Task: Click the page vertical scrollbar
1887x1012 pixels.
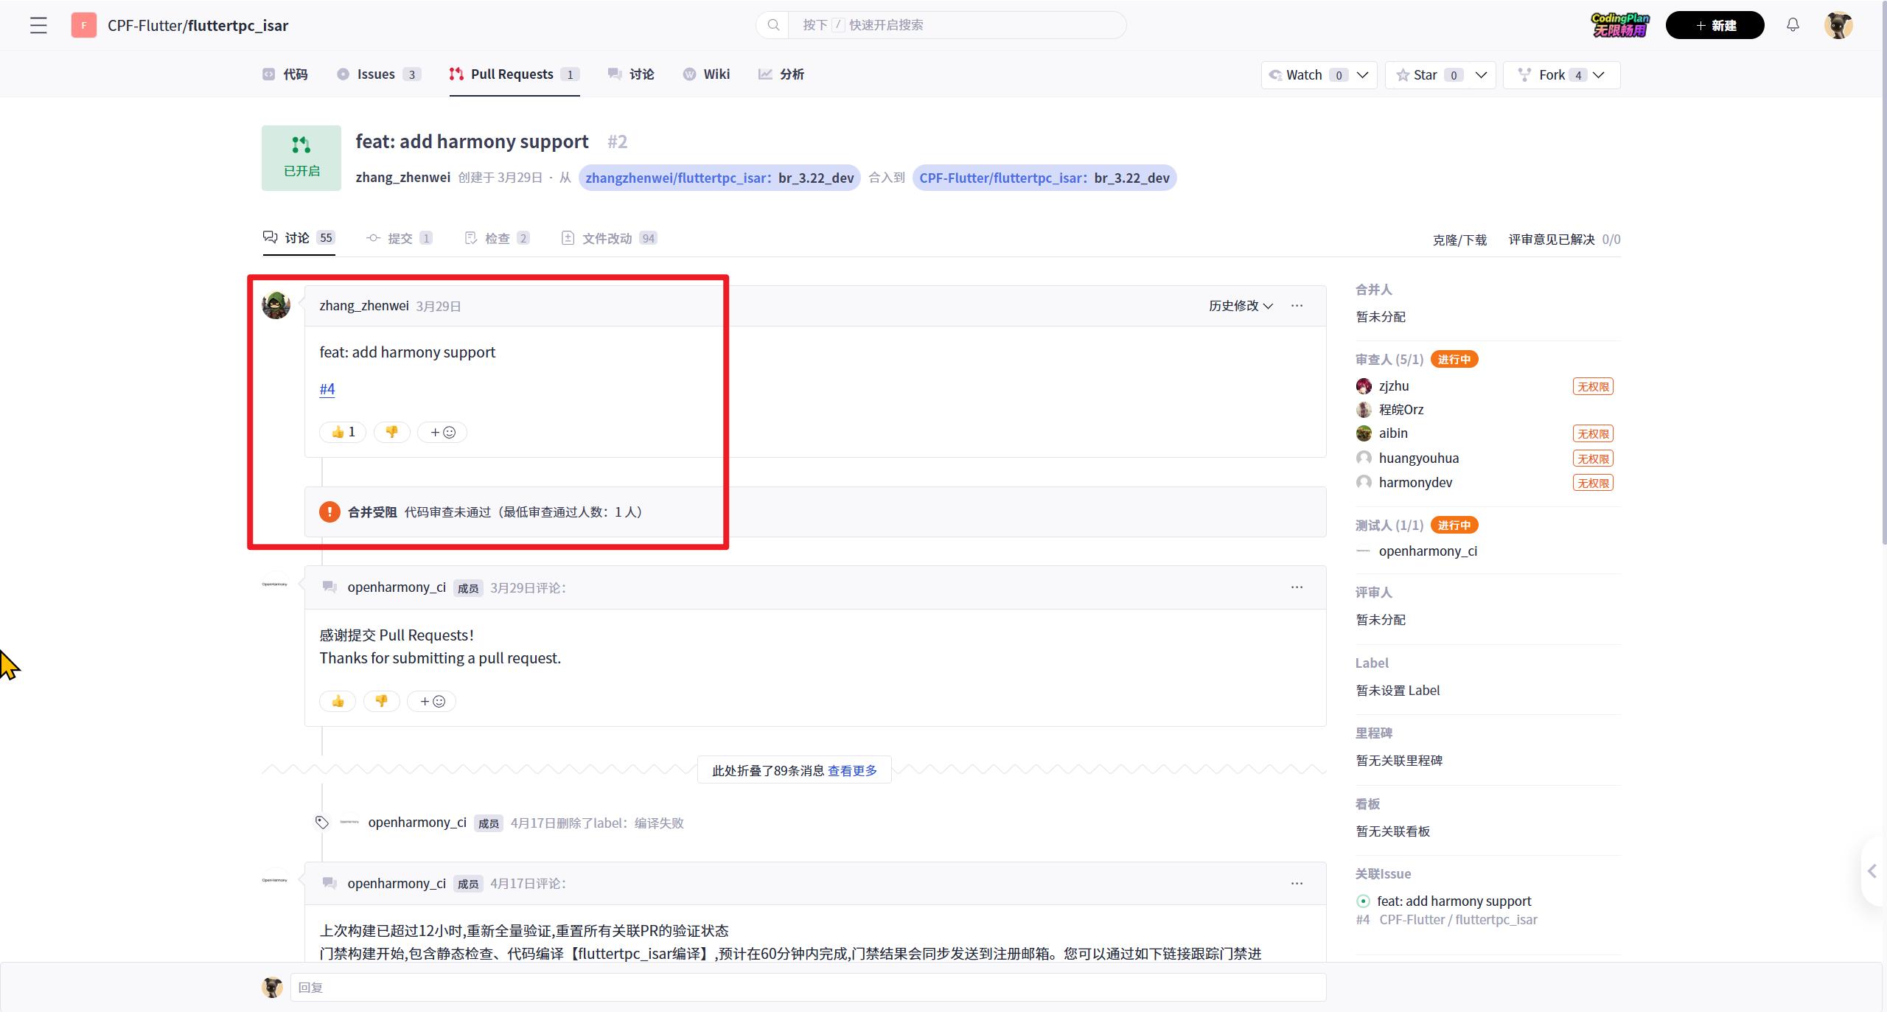Action: tap(1884, 273)
